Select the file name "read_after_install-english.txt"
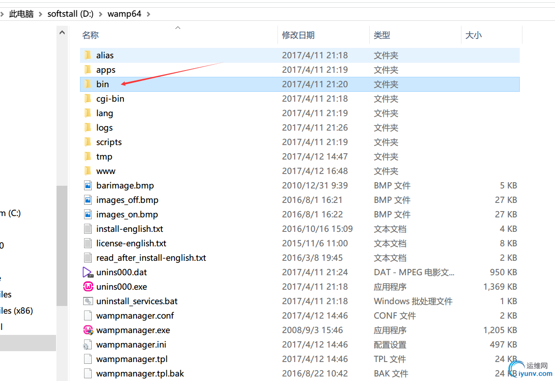 point(151,258)
